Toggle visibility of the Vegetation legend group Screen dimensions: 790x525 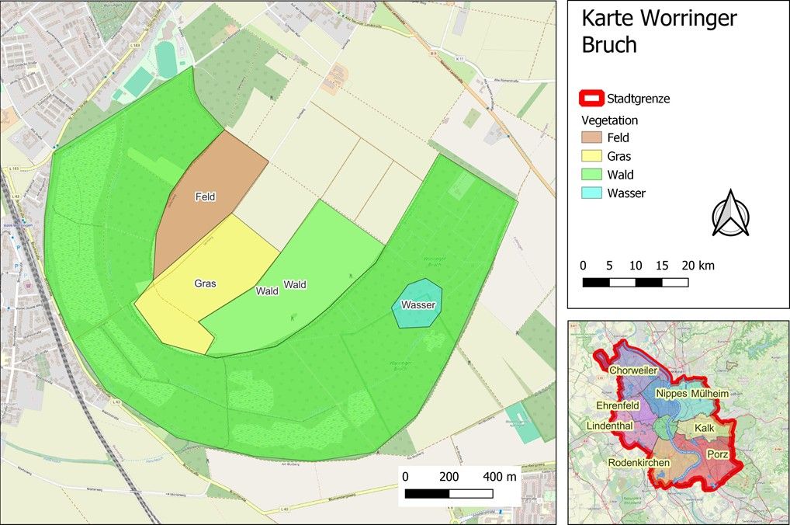(610, 120)
